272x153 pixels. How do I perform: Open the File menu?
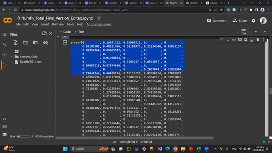pyautogui.click(x=18, y=24)
